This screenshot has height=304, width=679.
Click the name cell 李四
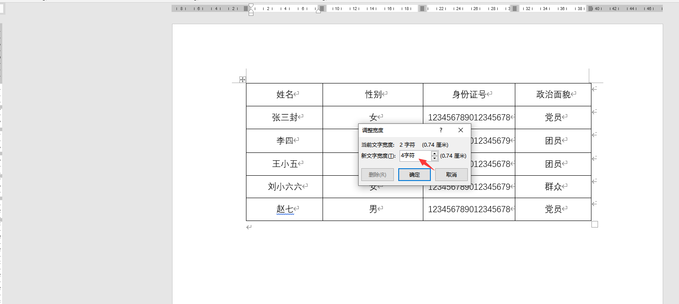(x=285, y=141)
